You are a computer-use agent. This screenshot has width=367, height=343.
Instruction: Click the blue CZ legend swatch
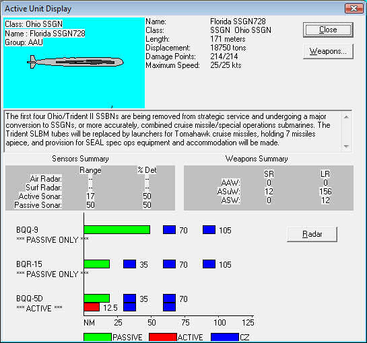point(225,337)
